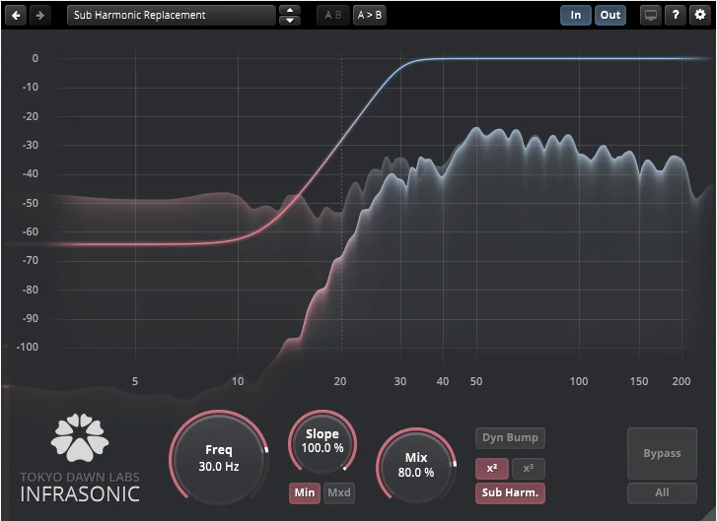Click the Bypass button

point(662,453)
